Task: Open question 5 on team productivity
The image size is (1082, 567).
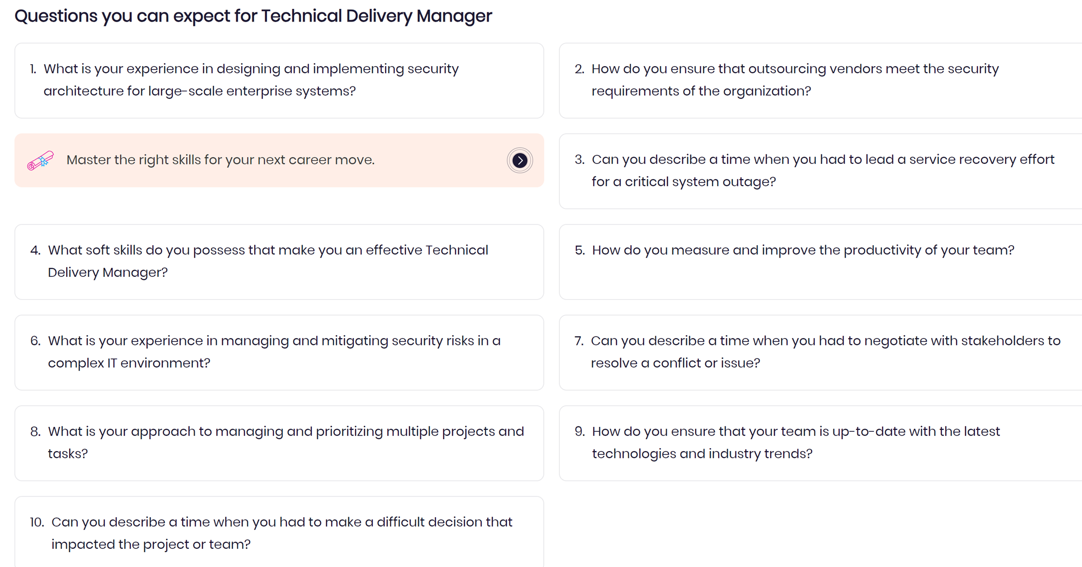Action: tap(820, 262)
